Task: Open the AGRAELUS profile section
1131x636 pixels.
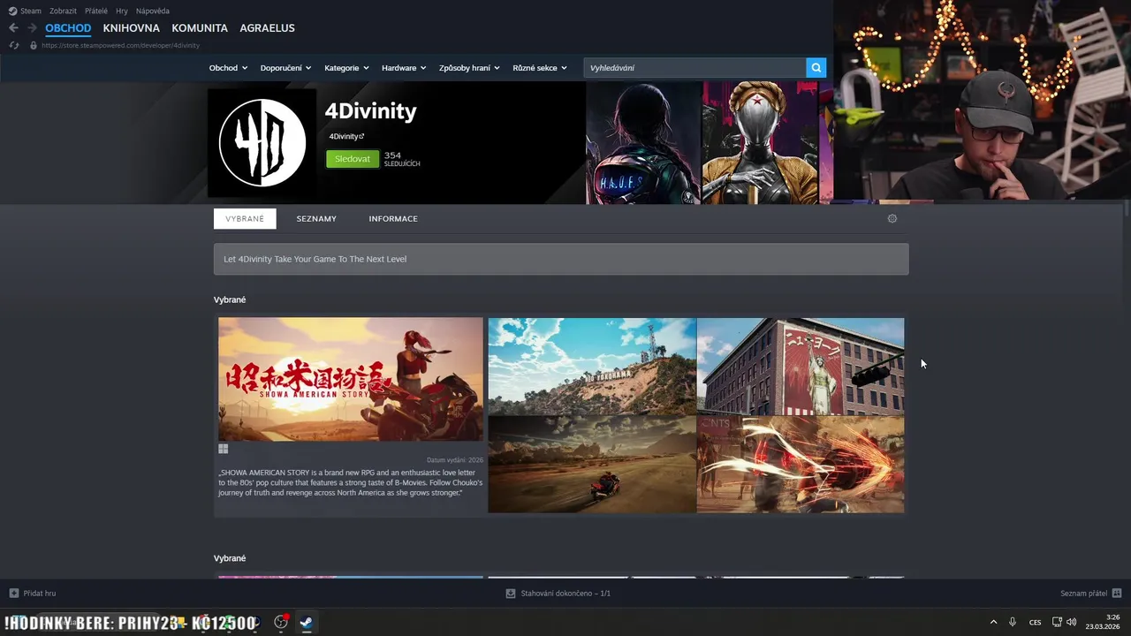Action: [267, 28]
